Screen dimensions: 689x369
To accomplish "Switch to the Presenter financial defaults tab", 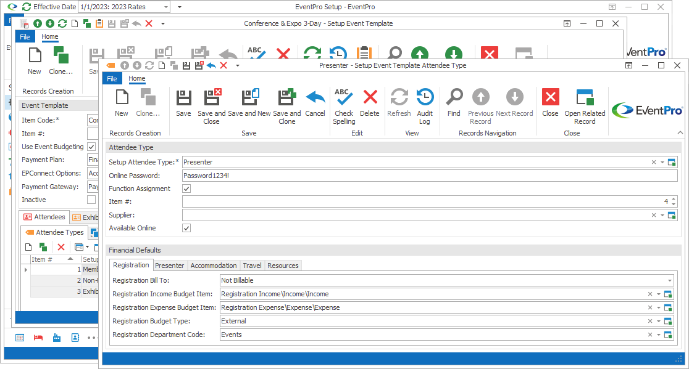I will pyautogui.click(x=170, y=266).
